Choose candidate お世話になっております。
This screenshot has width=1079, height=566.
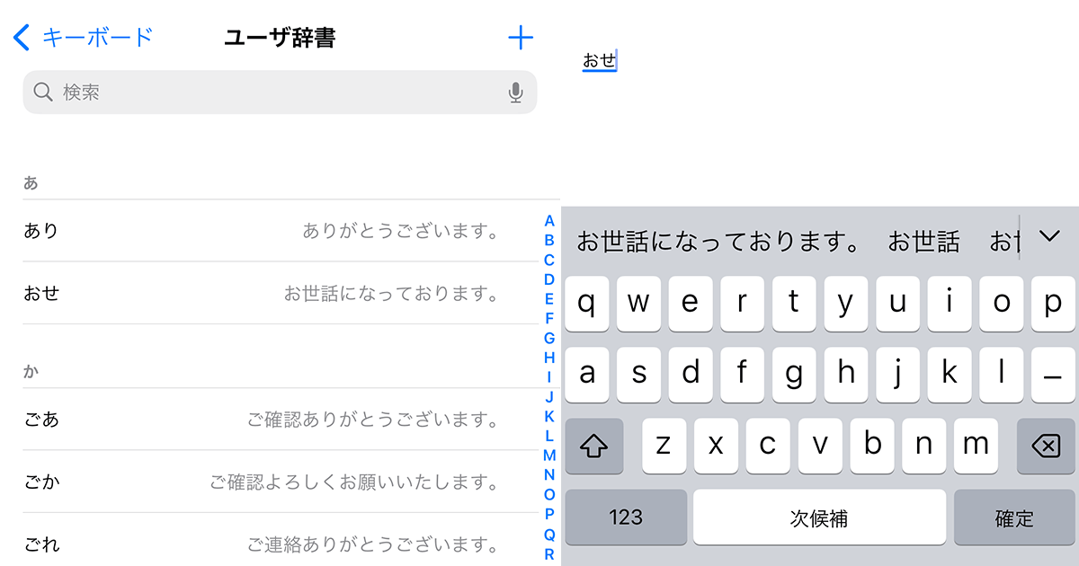(719, 242)
